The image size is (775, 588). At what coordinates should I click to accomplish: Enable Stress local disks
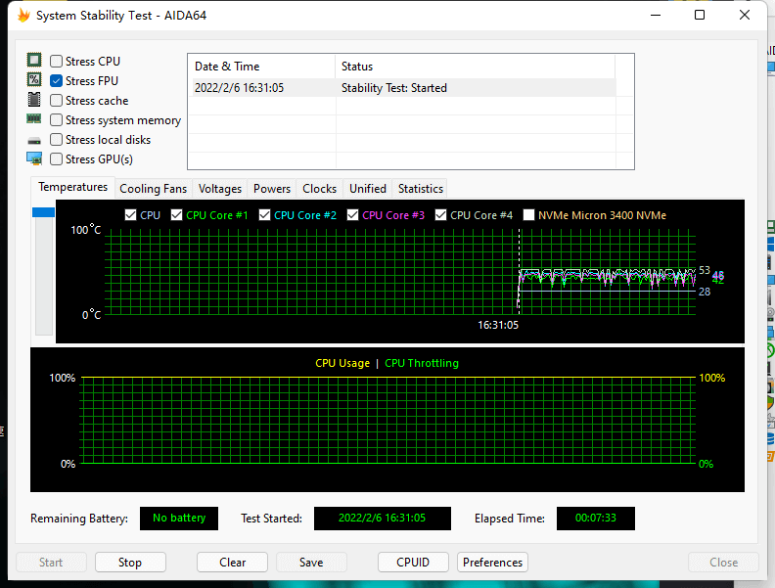(x=57, y=140)
